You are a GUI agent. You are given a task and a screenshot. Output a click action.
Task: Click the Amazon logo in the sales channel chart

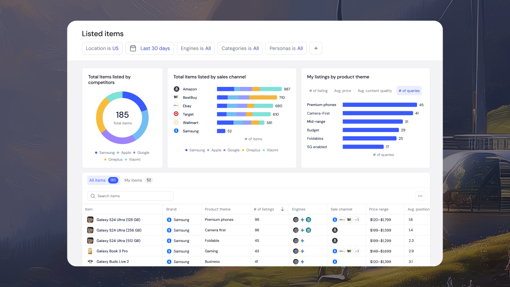click(177, 89)
